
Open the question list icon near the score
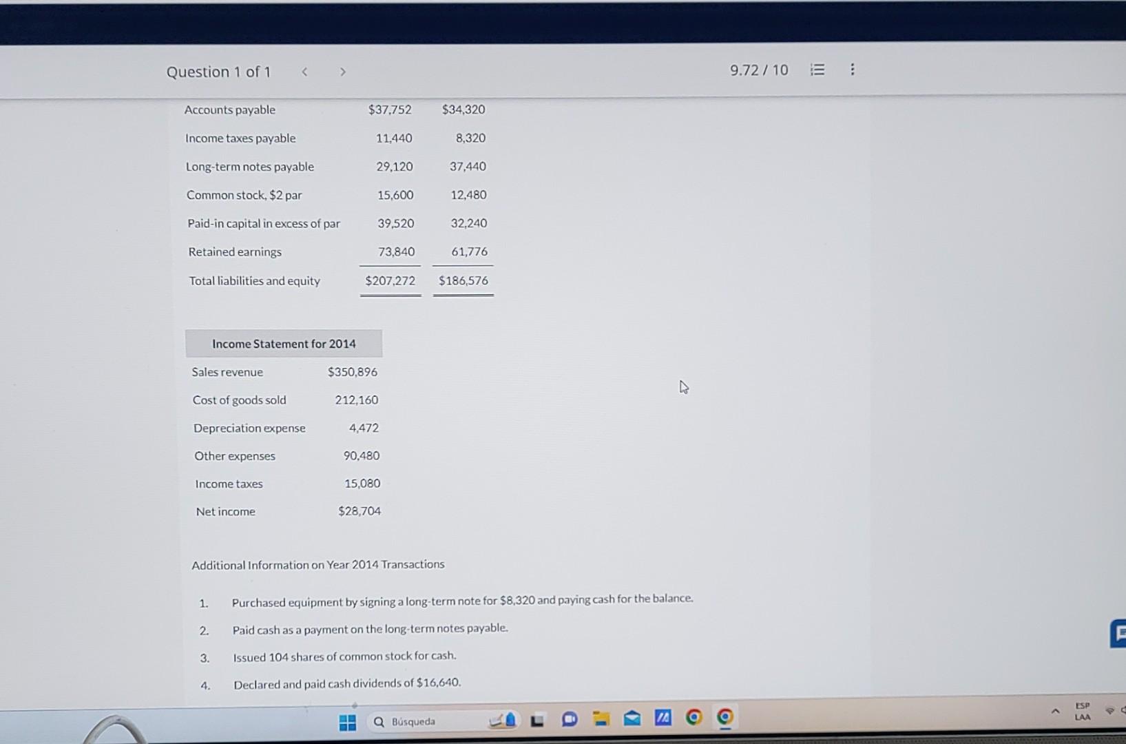pos(817,70)
